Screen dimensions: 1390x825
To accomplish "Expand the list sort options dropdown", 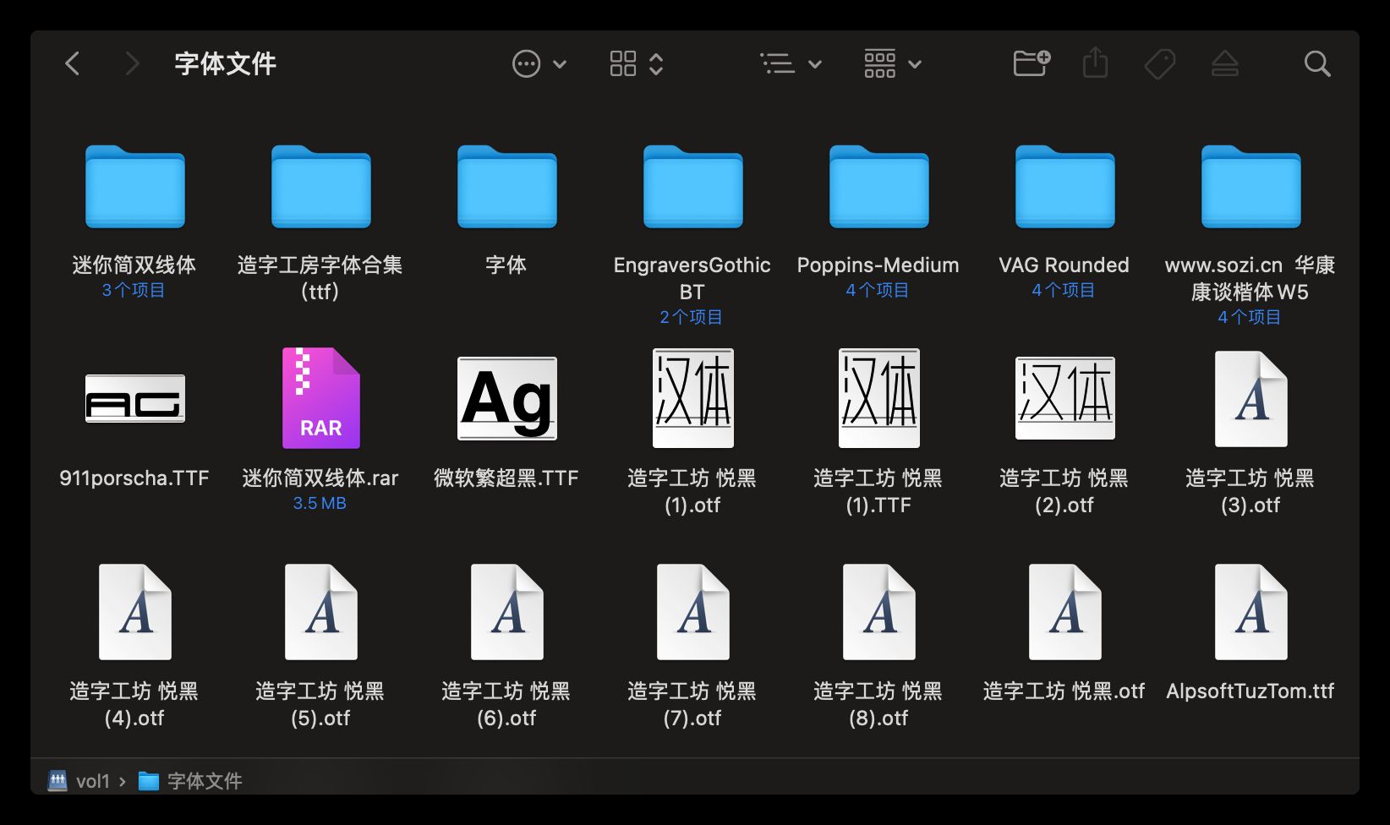I will [x=791, y=63].
